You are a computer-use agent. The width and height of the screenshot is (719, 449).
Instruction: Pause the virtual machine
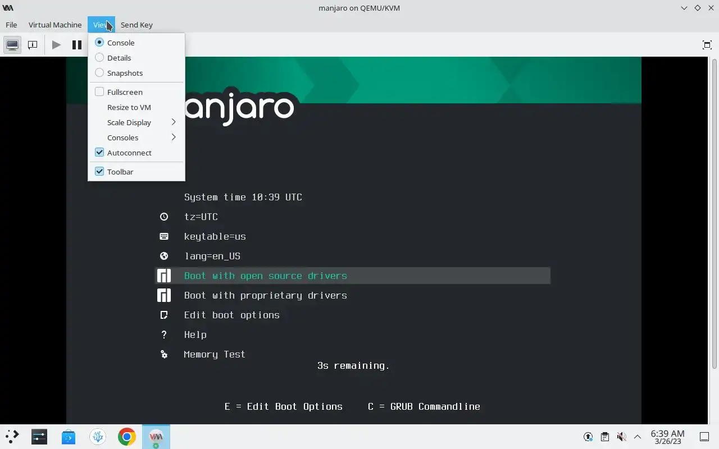pyautogui.click(x=77, y=45)
